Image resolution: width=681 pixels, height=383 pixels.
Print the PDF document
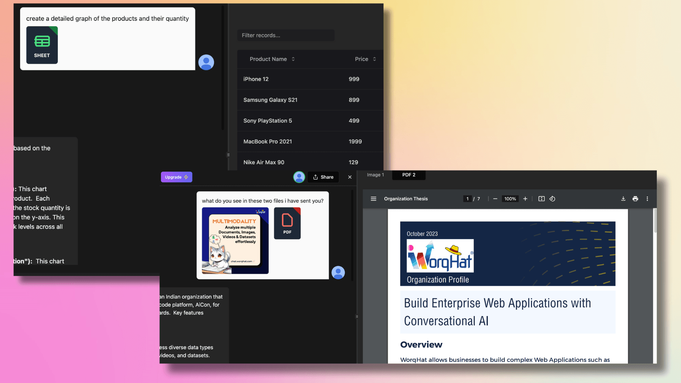tap(635, 199)
